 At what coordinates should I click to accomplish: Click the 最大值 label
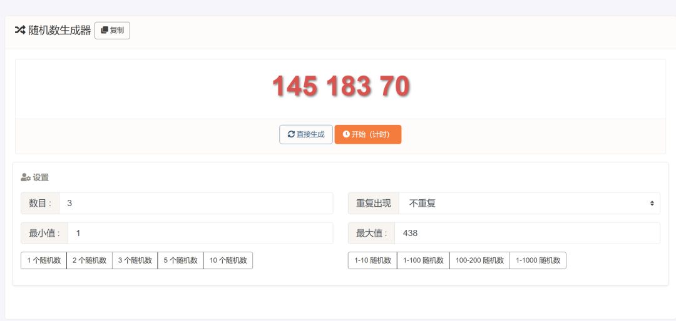(x=371, y=233)
